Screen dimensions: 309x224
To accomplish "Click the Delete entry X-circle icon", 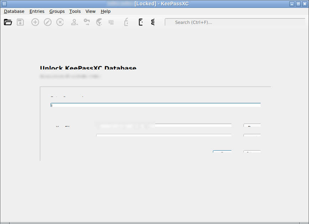I will point(60,22).
